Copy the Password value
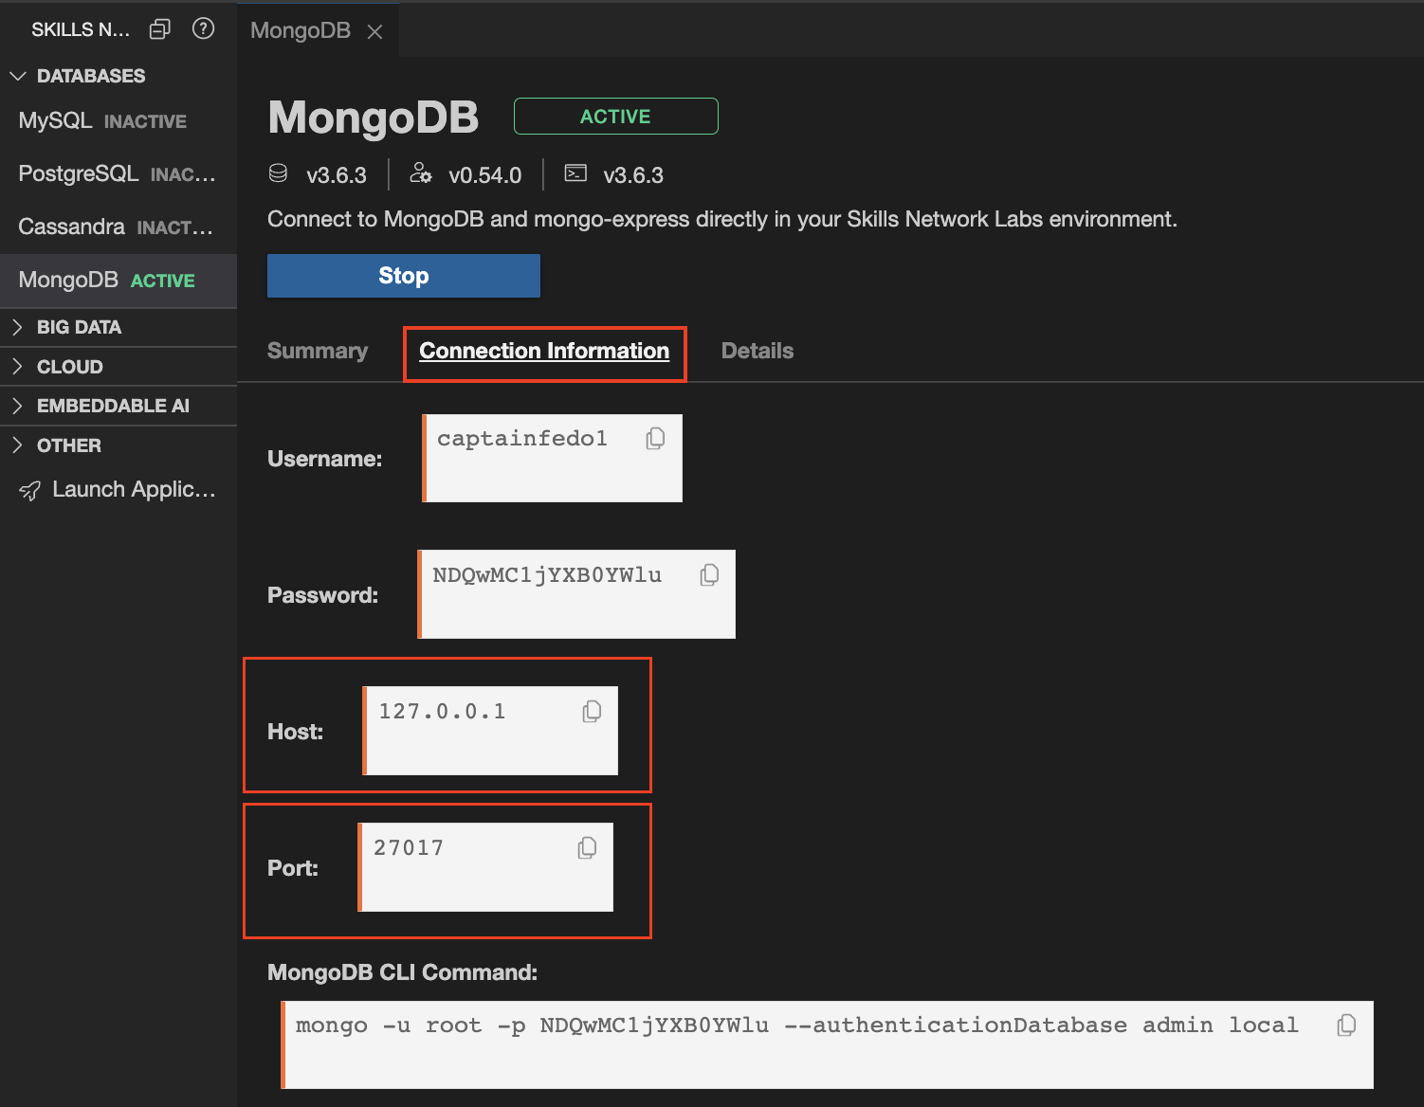 click(x=709, y=575)
